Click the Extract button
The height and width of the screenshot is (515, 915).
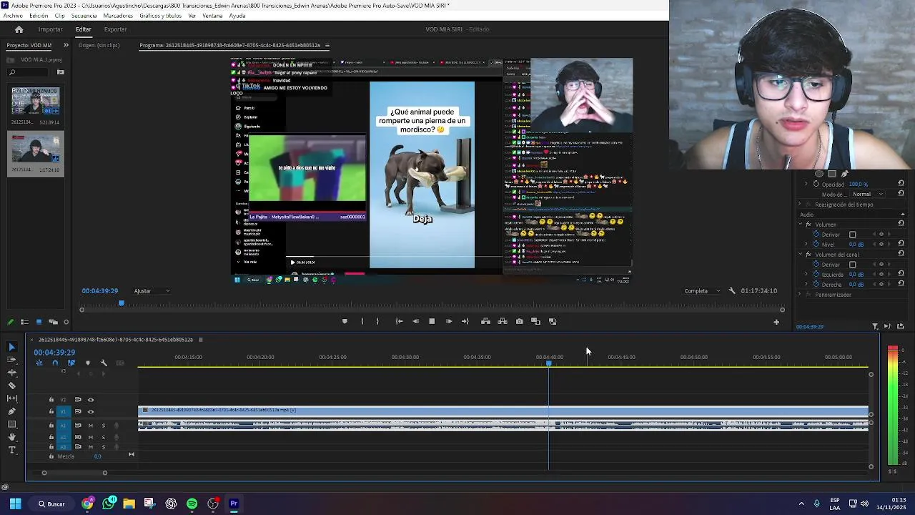(x=503, y=321)
